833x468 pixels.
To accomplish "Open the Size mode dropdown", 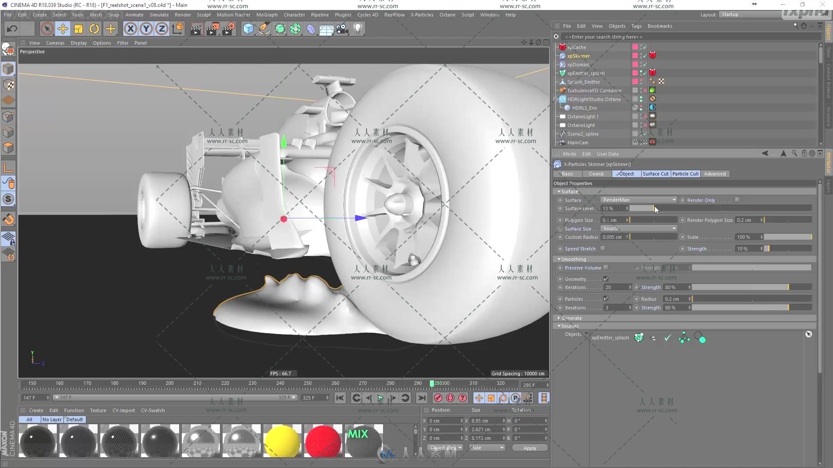I will (488, 448).
